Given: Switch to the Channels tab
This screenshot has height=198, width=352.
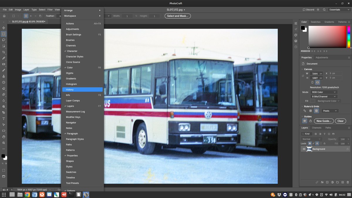Looking at the screenshot, I should [x=317, y=128].
